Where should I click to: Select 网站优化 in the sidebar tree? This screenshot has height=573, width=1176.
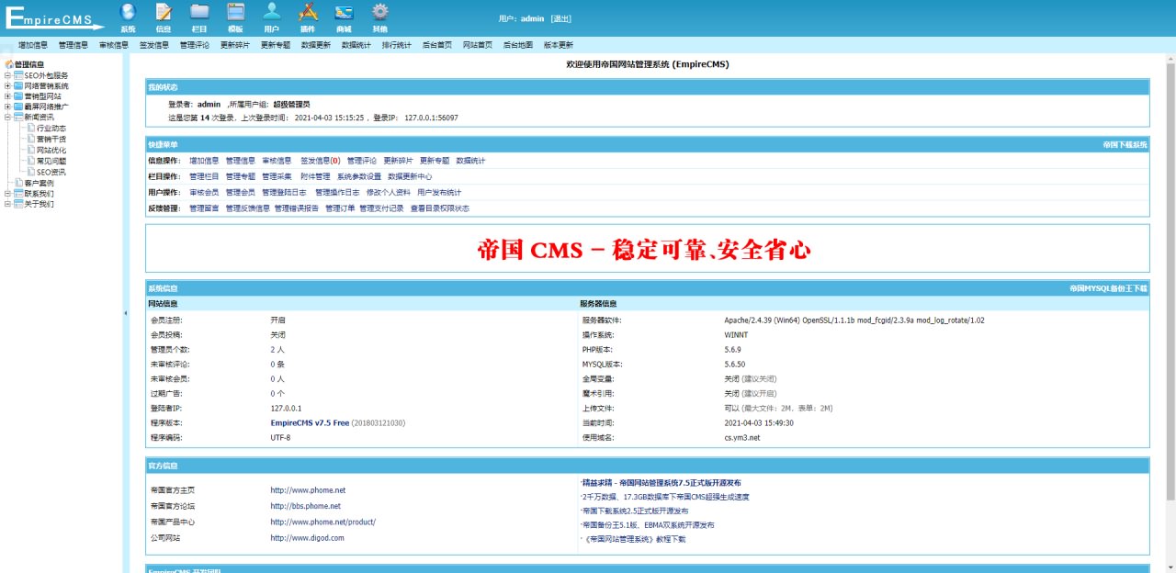coord(51,151)
